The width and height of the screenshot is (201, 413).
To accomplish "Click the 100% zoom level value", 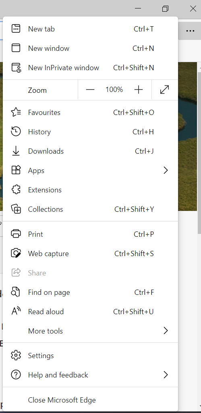I will pos(114,90).
